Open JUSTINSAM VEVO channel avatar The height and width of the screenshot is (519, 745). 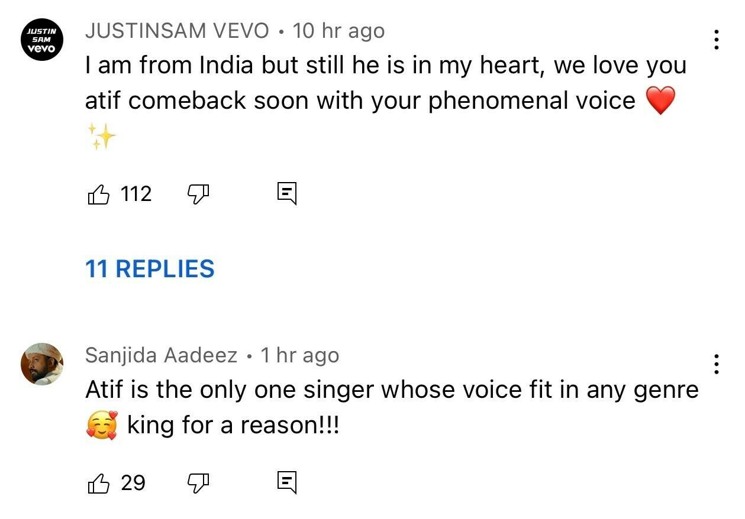point(41,40)
